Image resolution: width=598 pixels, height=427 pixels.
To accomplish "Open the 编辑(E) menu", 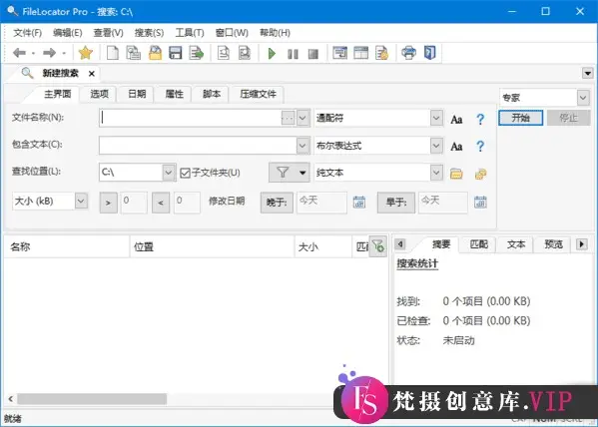I will click(68, 33).
